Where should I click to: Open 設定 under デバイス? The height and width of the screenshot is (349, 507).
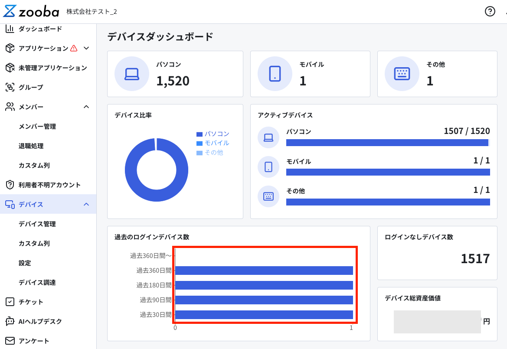25,263
